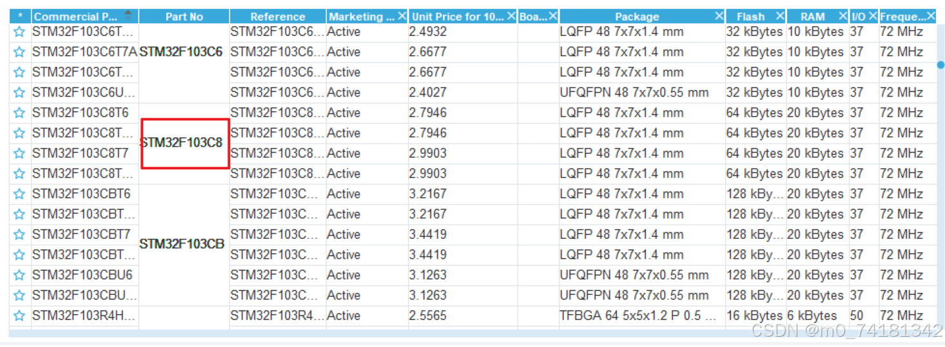Click the unit price 2.4932 cell
This screenshot has height=347, width=945.
tap(463, 32)
